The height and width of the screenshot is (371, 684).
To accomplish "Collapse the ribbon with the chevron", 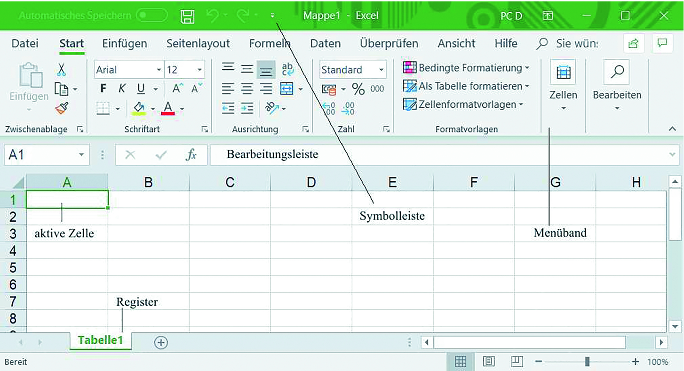I will pos(673,129).
